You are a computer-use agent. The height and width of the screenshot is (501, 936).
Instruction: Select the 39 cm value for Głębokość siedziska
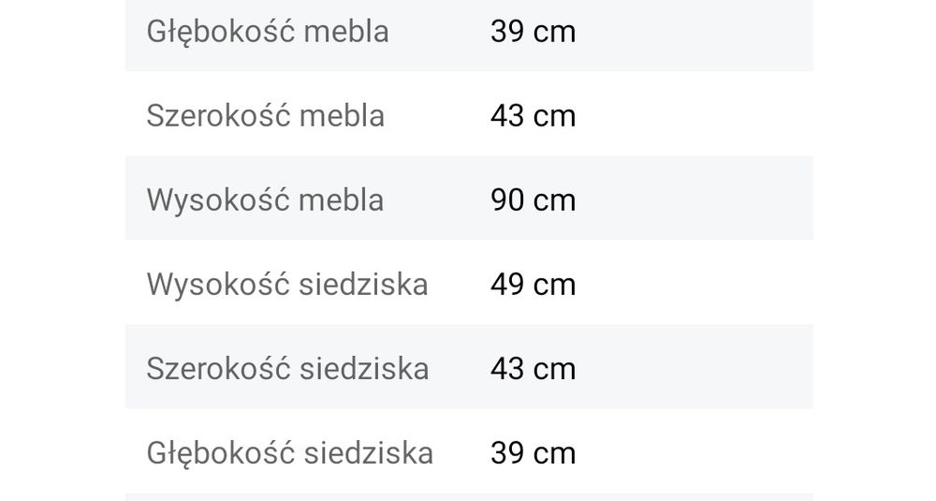coord(533,453)
